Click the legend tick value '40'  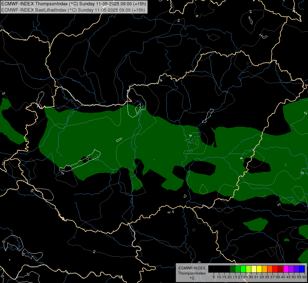click(x=283, y=277)
